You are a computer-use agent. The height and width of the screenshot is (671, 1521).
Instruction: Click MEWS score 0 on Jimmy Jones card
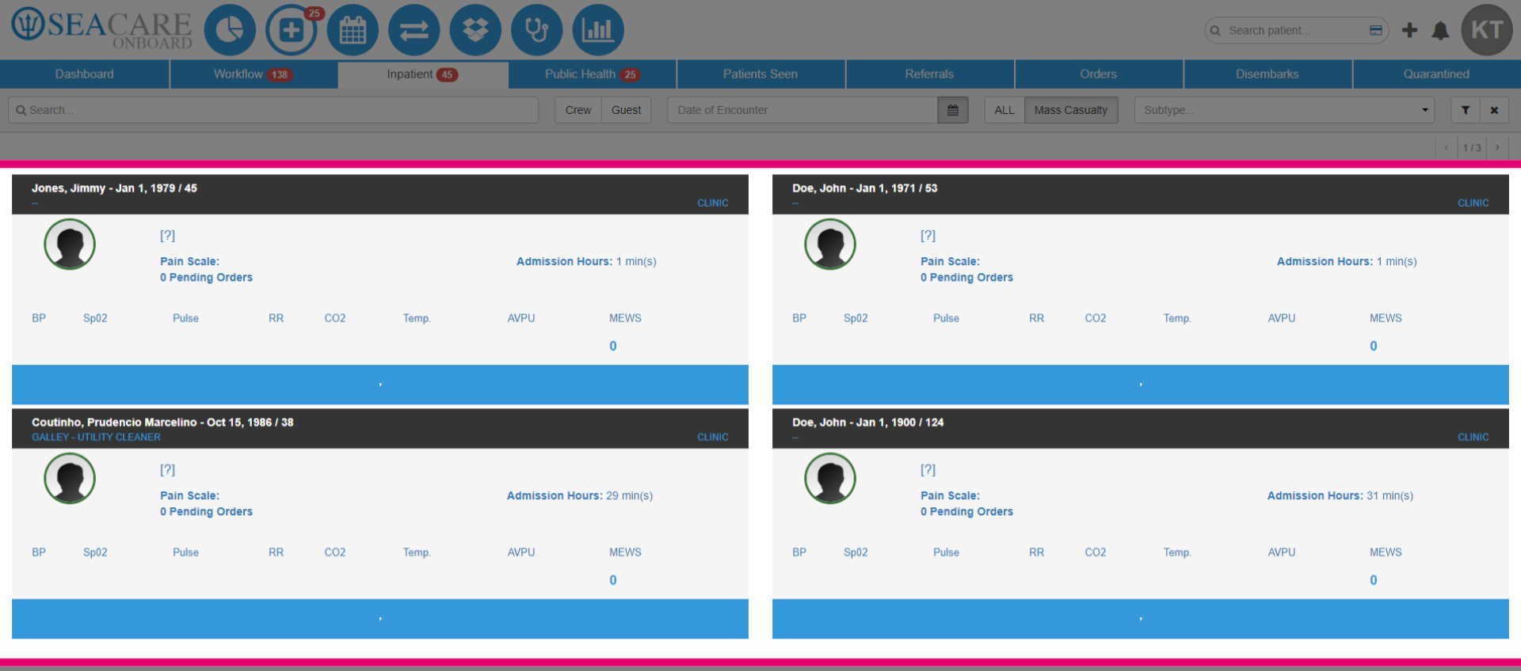pyautogui.click(x=613, y=346)
